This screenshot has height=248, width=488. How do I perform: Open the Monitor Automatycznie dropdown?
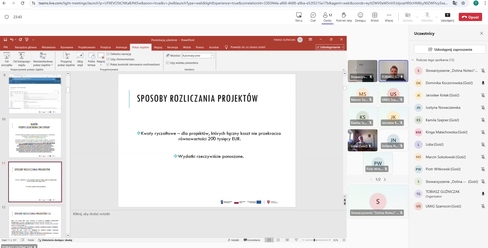[x=212, y=56]
